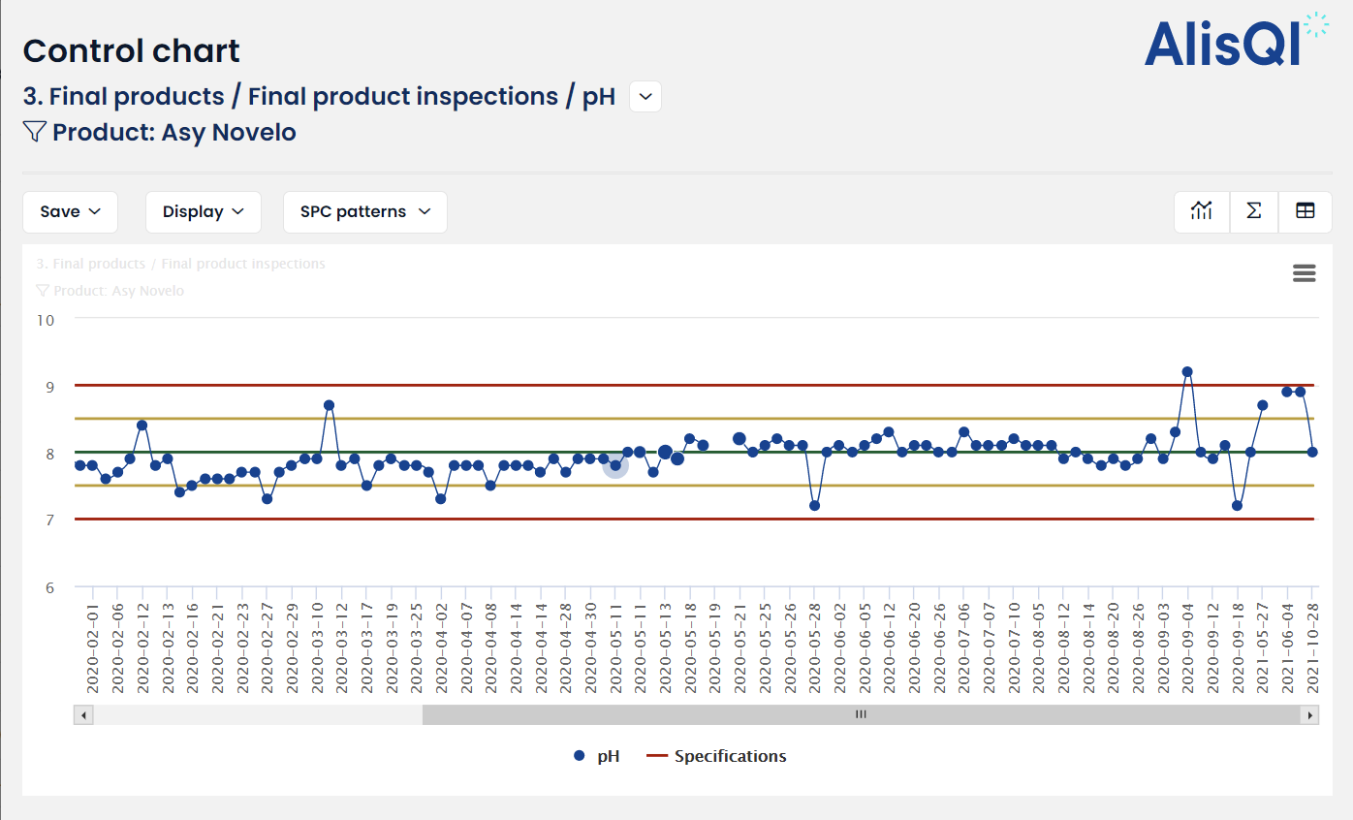Click the scrollbar right arrow

[x=1309, y=715]
